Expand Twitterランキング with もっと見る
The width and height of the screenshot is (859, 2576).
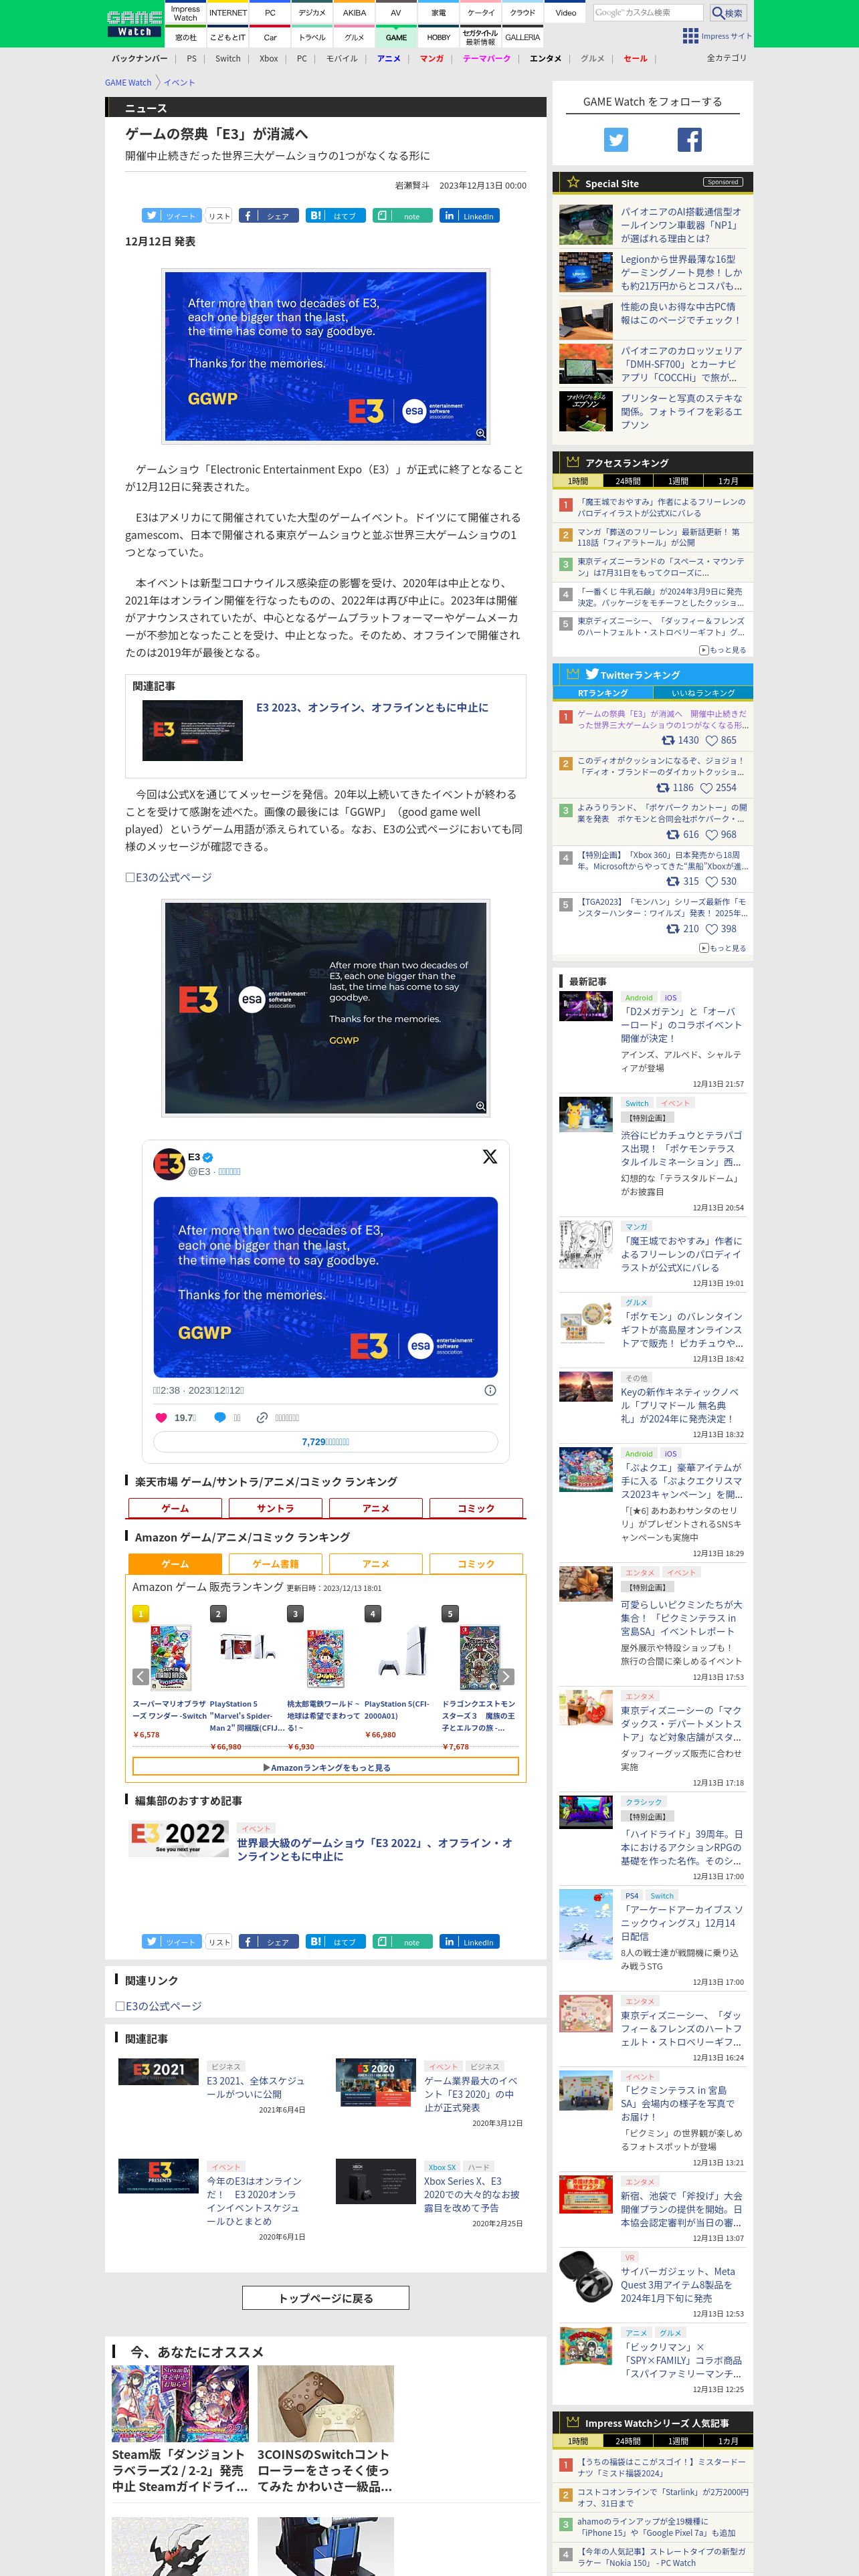click(x=722, y=948)
